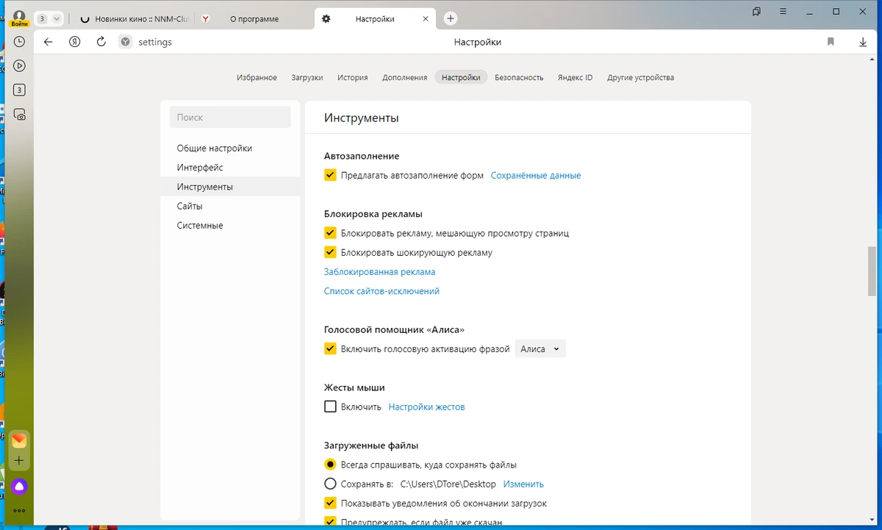The height and width of the screenshot is (530, 882).
Task: Select the "Настройки" browser tab
Action: tap(375, 19)
